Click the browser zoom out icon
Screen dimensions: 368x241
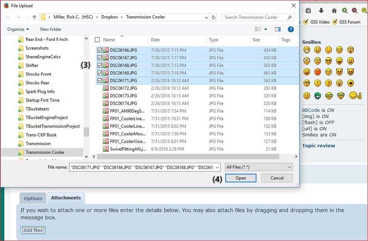(355, 11)
